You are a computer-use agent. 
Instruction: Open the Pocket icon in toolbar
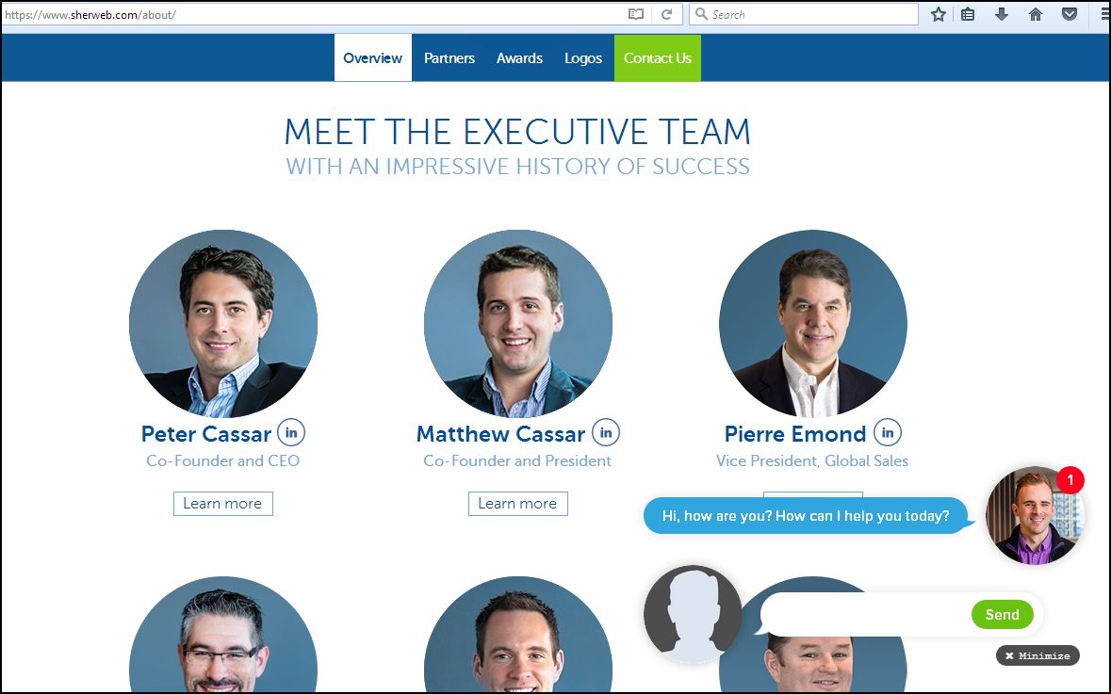pos(1070,14)
